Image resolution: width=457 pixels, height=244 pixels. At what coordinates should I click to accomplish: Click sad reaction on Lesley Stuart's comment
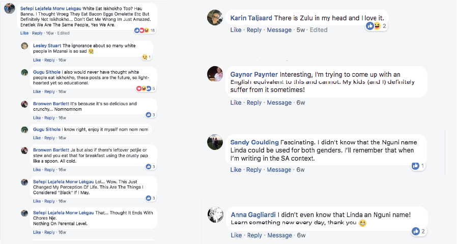(x=145, y=57)
